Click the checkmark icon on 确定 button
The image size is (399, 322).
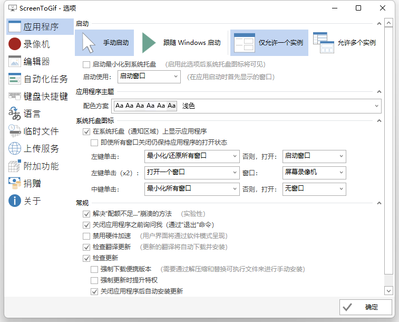click(x=347, y=307)
